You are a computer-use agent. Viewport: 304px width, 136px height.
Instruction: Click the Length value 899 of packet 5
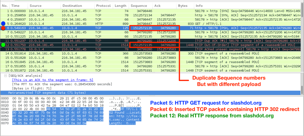[x=125, y=24]
